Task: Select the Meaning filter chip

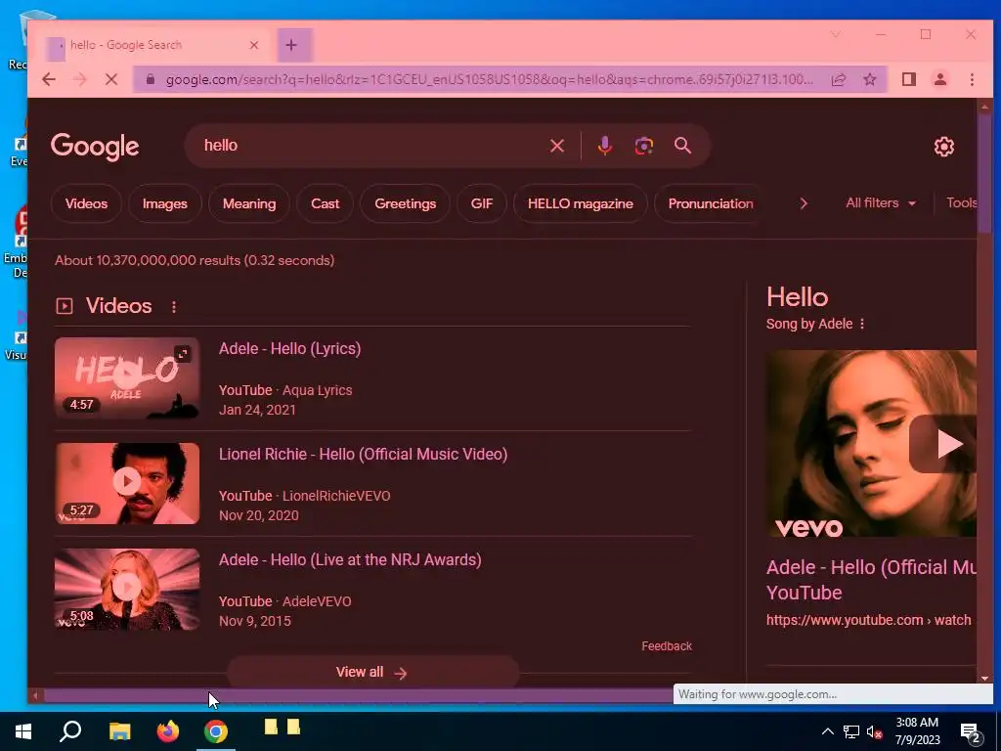Action: pyautogui.click(x=249, y=203)
